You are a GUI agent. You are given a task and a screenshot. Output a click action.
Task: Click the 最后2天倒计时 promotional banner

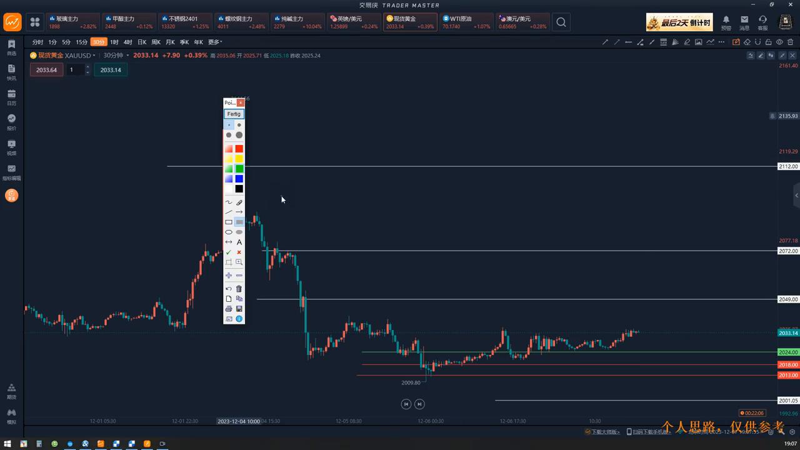[679, 22]
